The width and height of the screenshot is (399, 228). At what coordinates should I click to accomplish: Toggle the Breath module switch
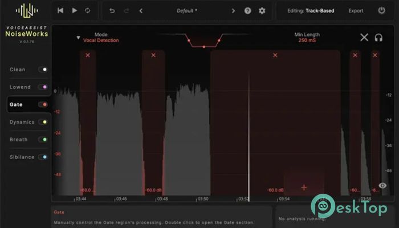(43, 140)
